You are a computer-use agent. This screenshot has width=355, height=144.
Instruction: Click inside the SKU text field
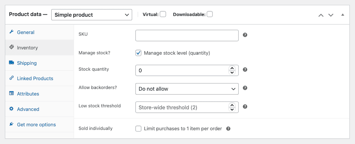(187, 35)
